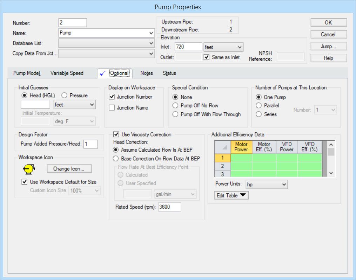Select the Motor Power column header
356x280 pixels.
[241, 147]
